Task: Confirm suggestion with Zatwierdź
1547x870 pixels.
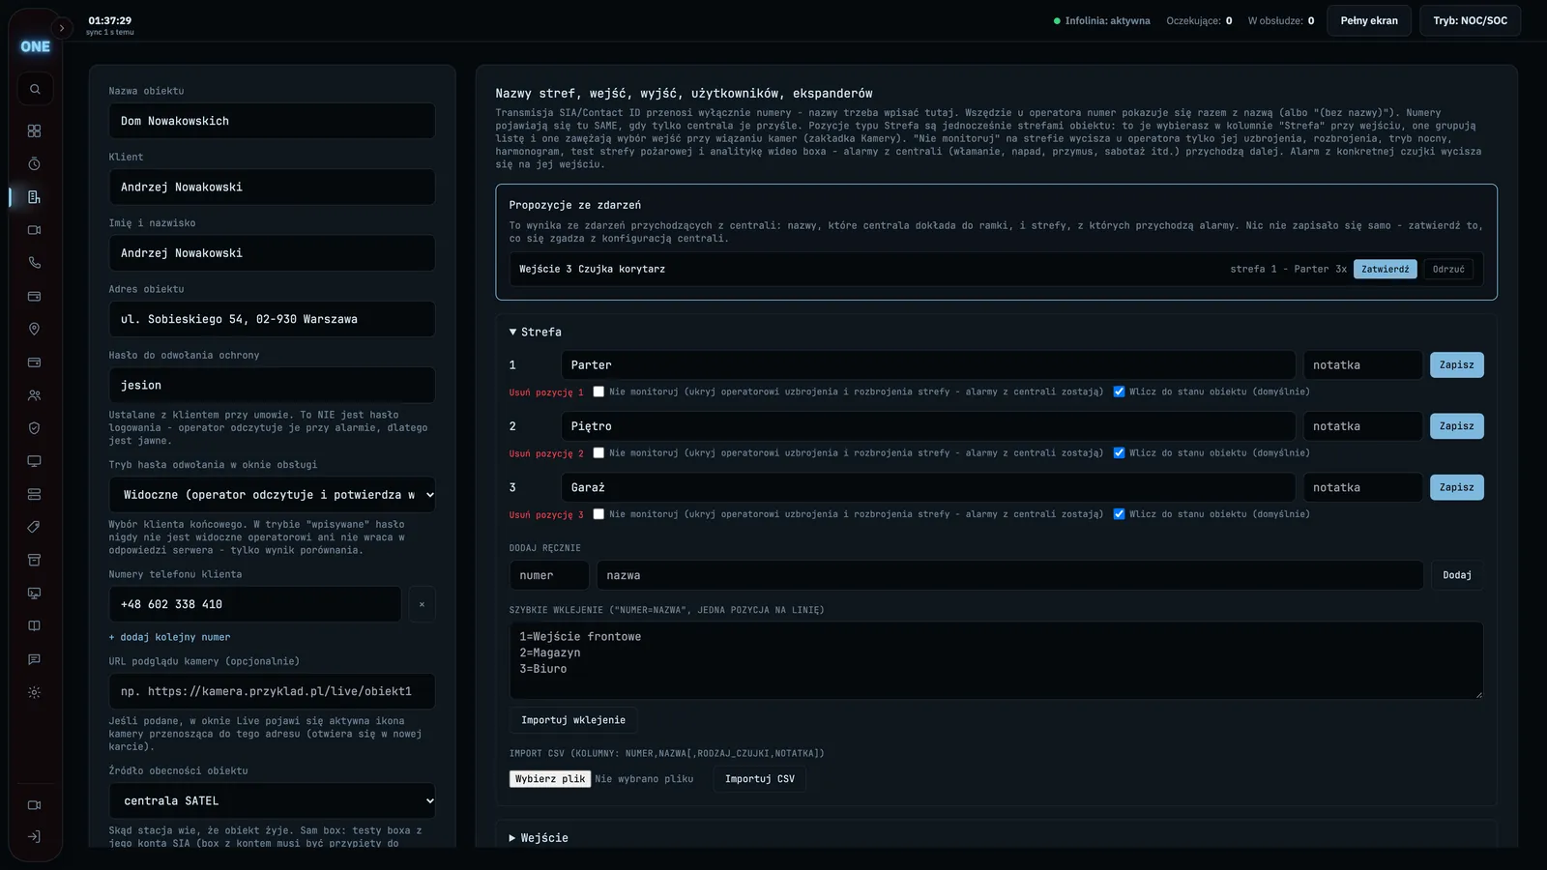Action: click(1386, 270)
